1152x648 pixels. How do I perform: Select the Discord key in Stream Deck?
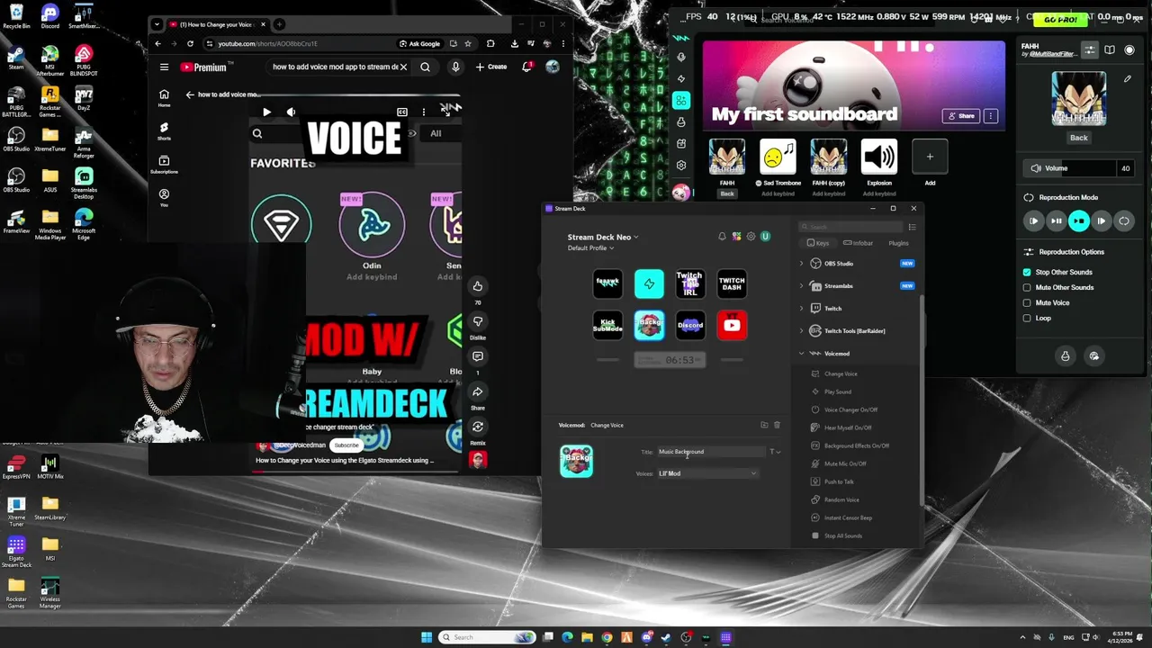click(x=690, y=325)
